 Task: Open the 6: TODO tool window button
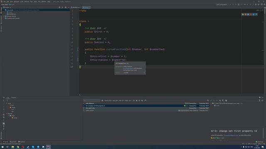(13, 142)
